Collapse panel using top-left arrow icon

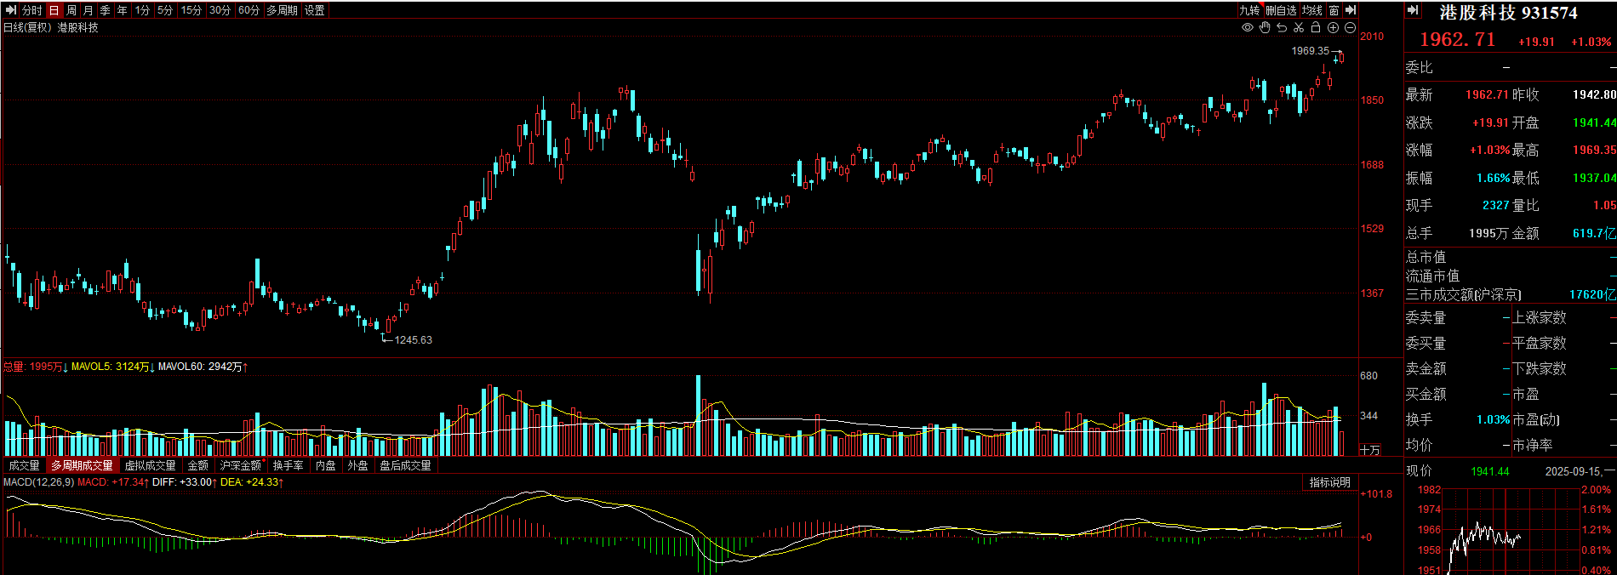pos(11,10)
